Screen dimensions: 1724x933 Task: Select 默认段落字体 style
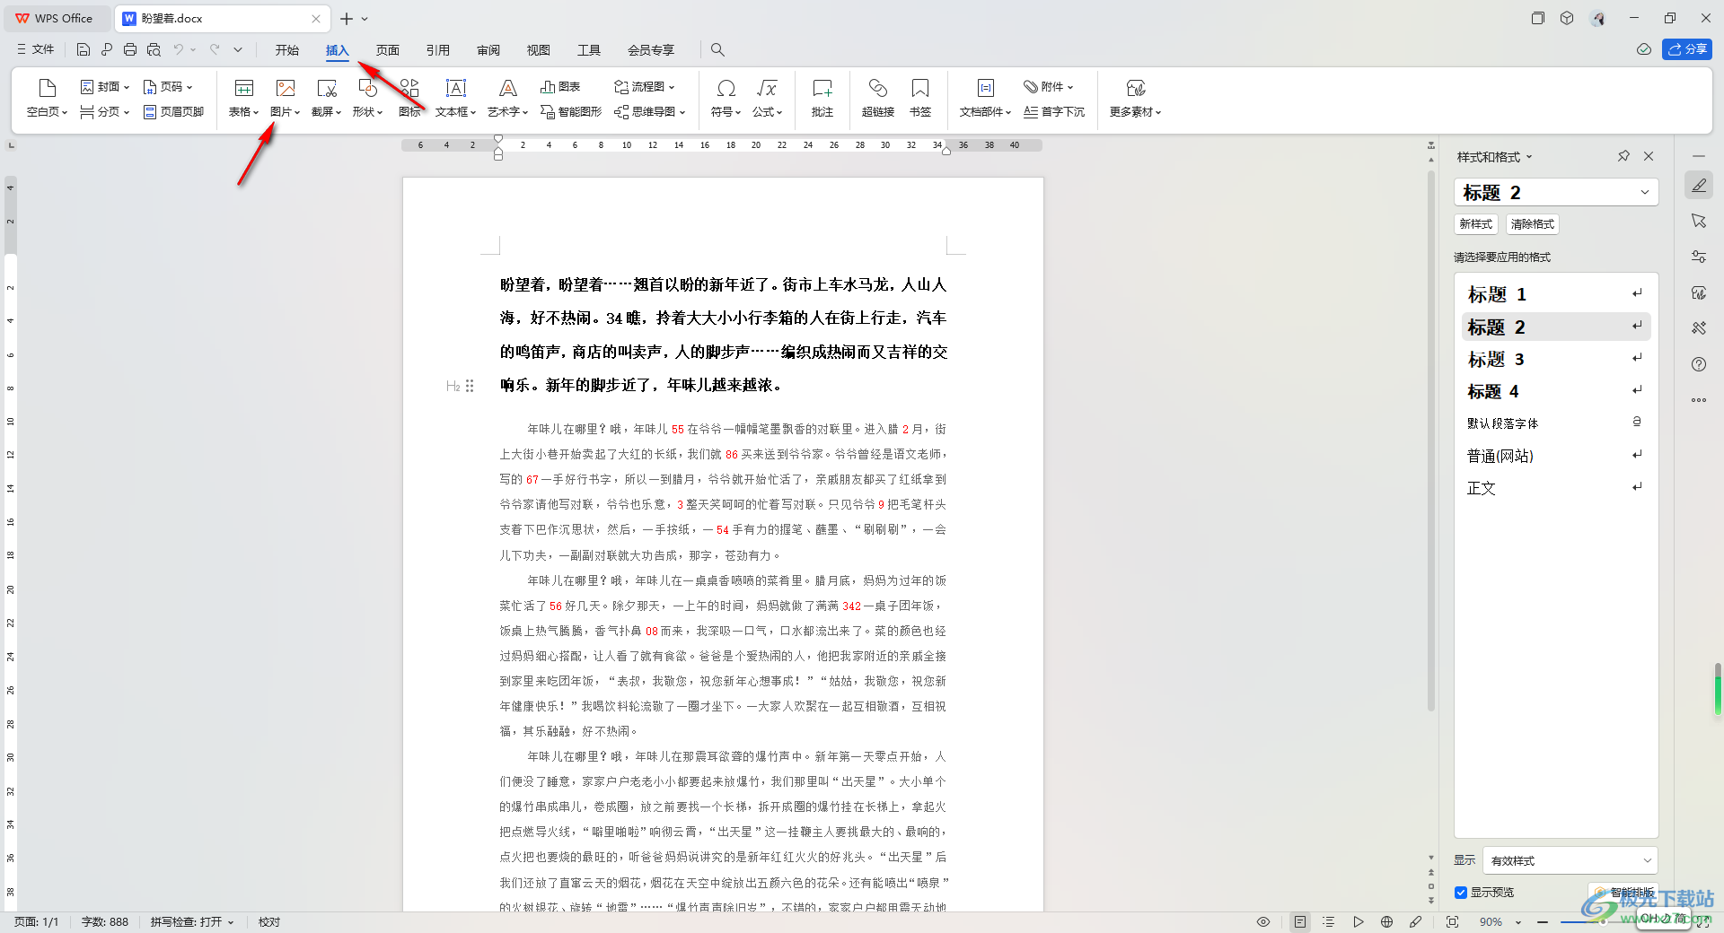[x=1556, y=423]
